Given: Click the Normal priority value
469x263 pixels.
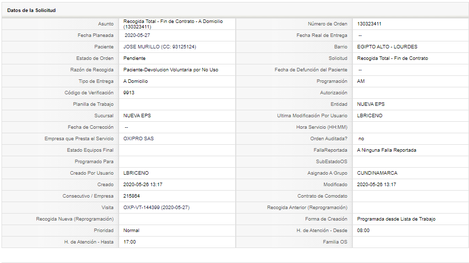Looking at the screenshot, I should pyautogui.click(x=131, y=231).
